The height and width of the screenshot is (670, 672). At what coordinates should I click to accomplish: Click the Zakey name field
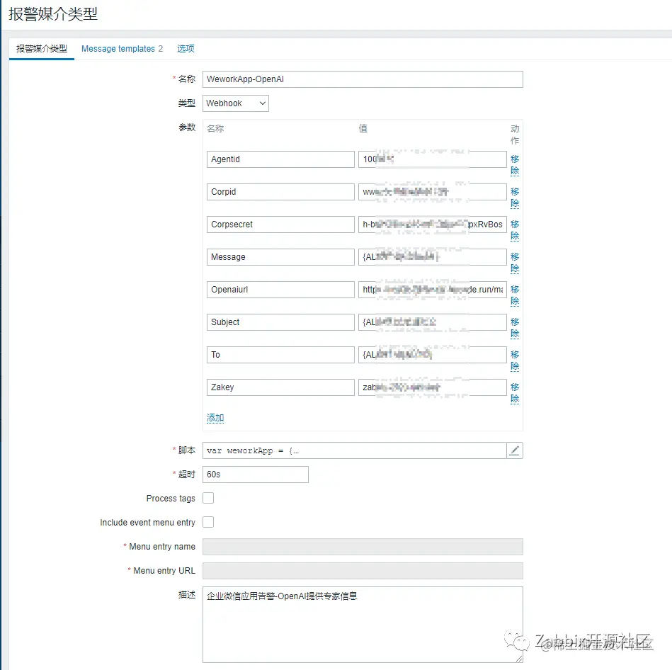(280, 387)
